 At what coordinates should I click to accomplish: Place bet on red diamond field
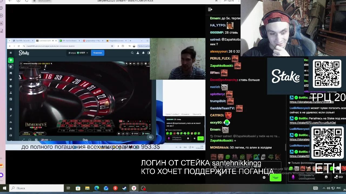81,130
